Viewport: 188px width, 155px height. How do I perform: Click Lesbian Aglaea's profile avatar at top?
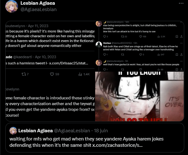coord(12,6)
